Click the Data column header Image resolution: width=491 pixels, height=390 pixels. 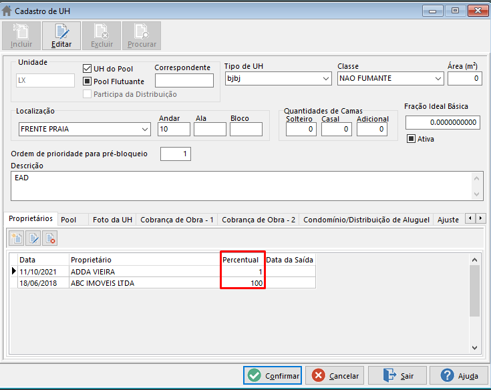[43, 260]
